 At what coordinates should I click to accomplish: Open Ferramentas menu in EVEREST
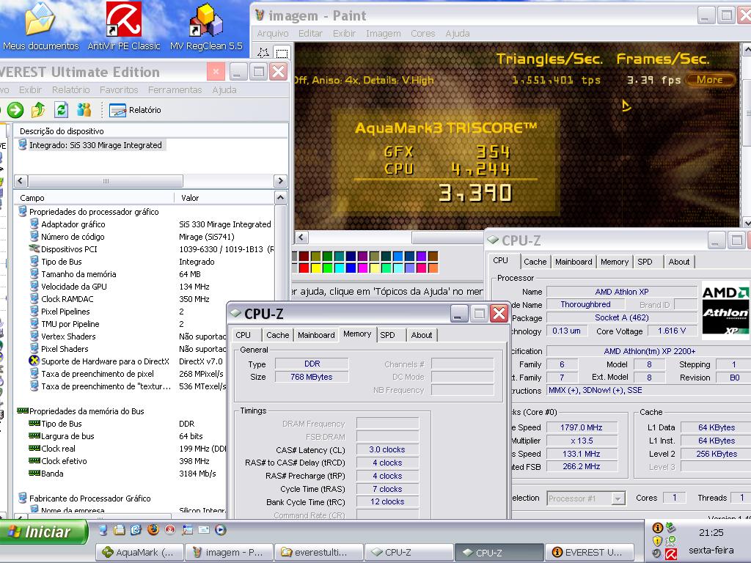(x=175, y=90)
